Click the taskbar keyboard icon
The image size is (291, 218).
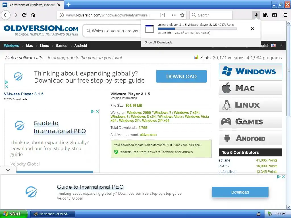coord(259,214)
